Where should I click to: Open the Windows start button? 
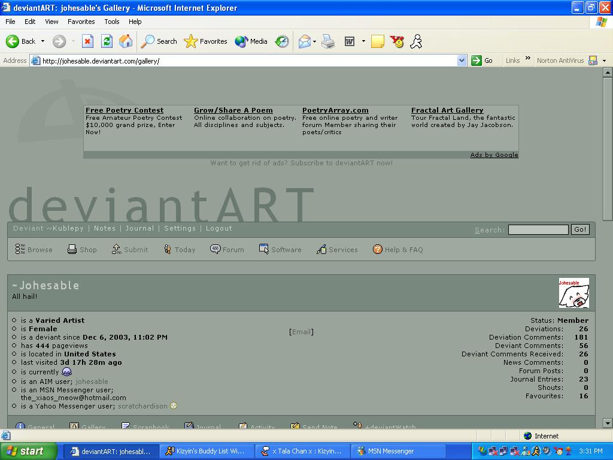[29, 452]
